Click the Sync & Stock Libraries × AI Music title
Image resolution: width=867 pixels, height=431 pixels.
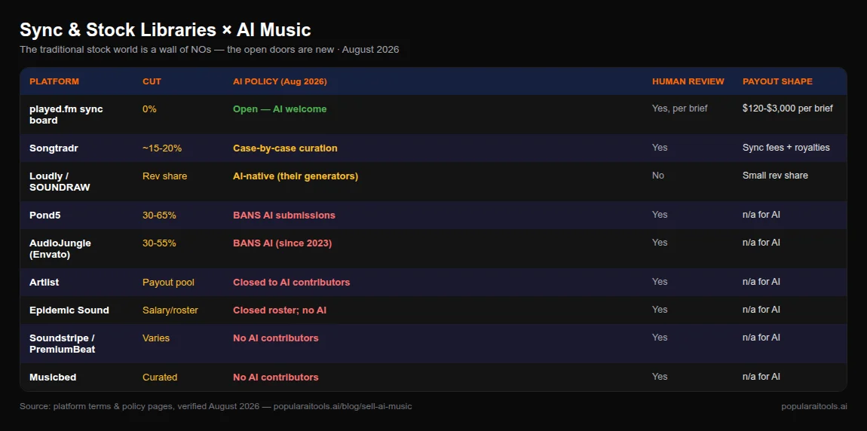(165, 30)
